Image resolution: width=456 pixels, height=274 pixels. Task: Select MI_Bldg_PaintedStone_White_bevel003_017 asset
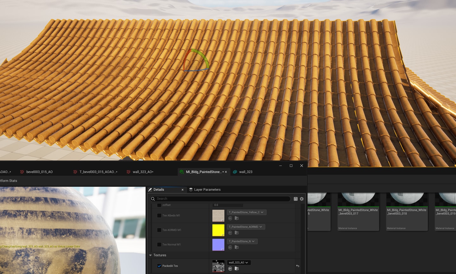point(358,212)
